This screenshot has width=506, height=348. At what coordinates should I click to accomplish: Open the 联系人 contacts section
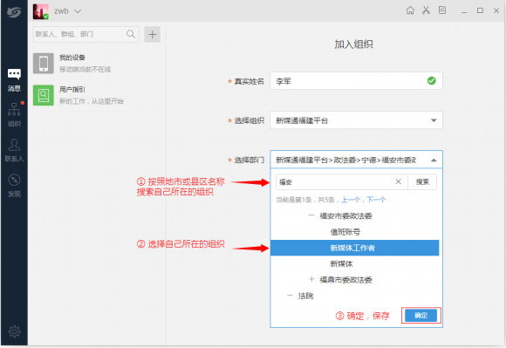click(x=14, y=150)
